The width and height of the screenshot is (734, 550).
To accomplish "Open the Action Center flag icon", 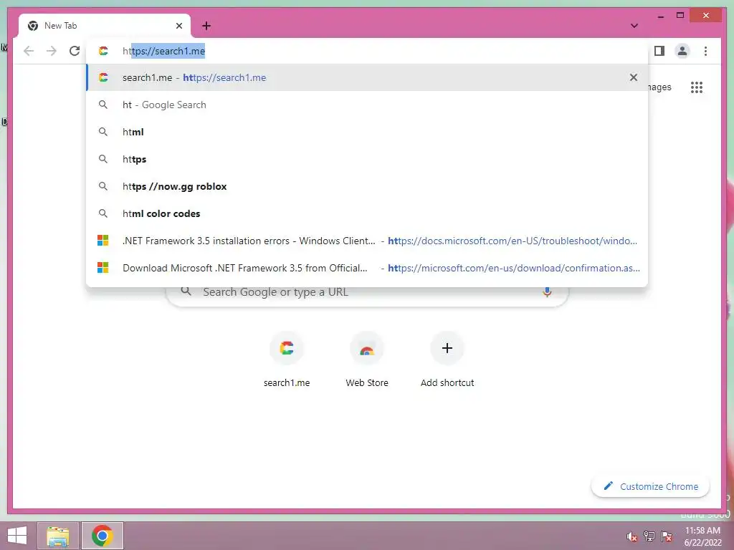I will click(x=667, y=536).
